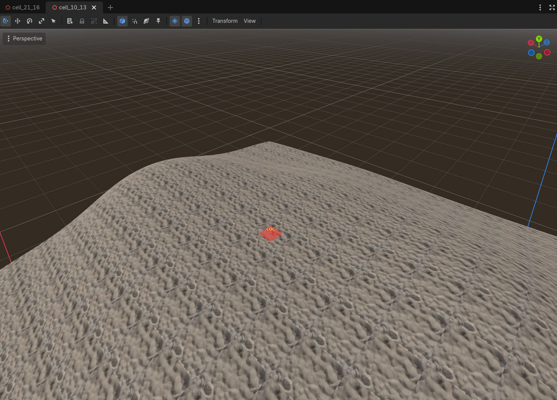Toggle the preview sunlight button

tap(175, 21)
